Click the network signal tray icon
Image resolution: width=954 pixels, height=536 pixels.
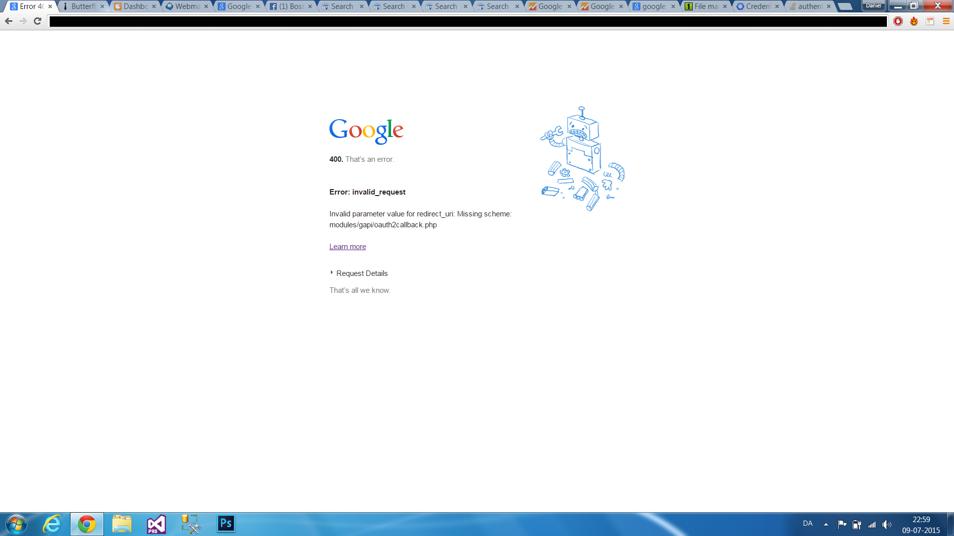(872, 524)
